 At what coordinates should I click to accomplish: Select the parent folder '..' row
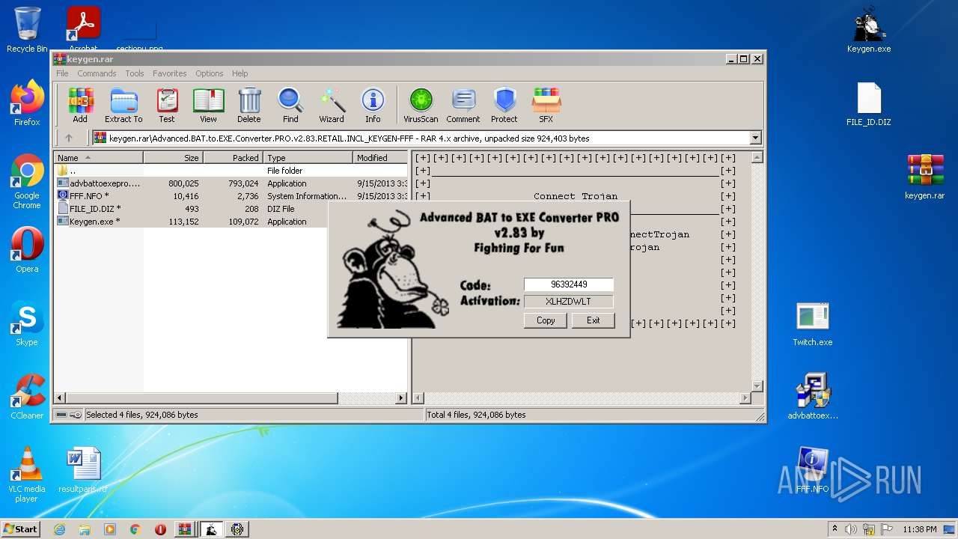point(231,171)
